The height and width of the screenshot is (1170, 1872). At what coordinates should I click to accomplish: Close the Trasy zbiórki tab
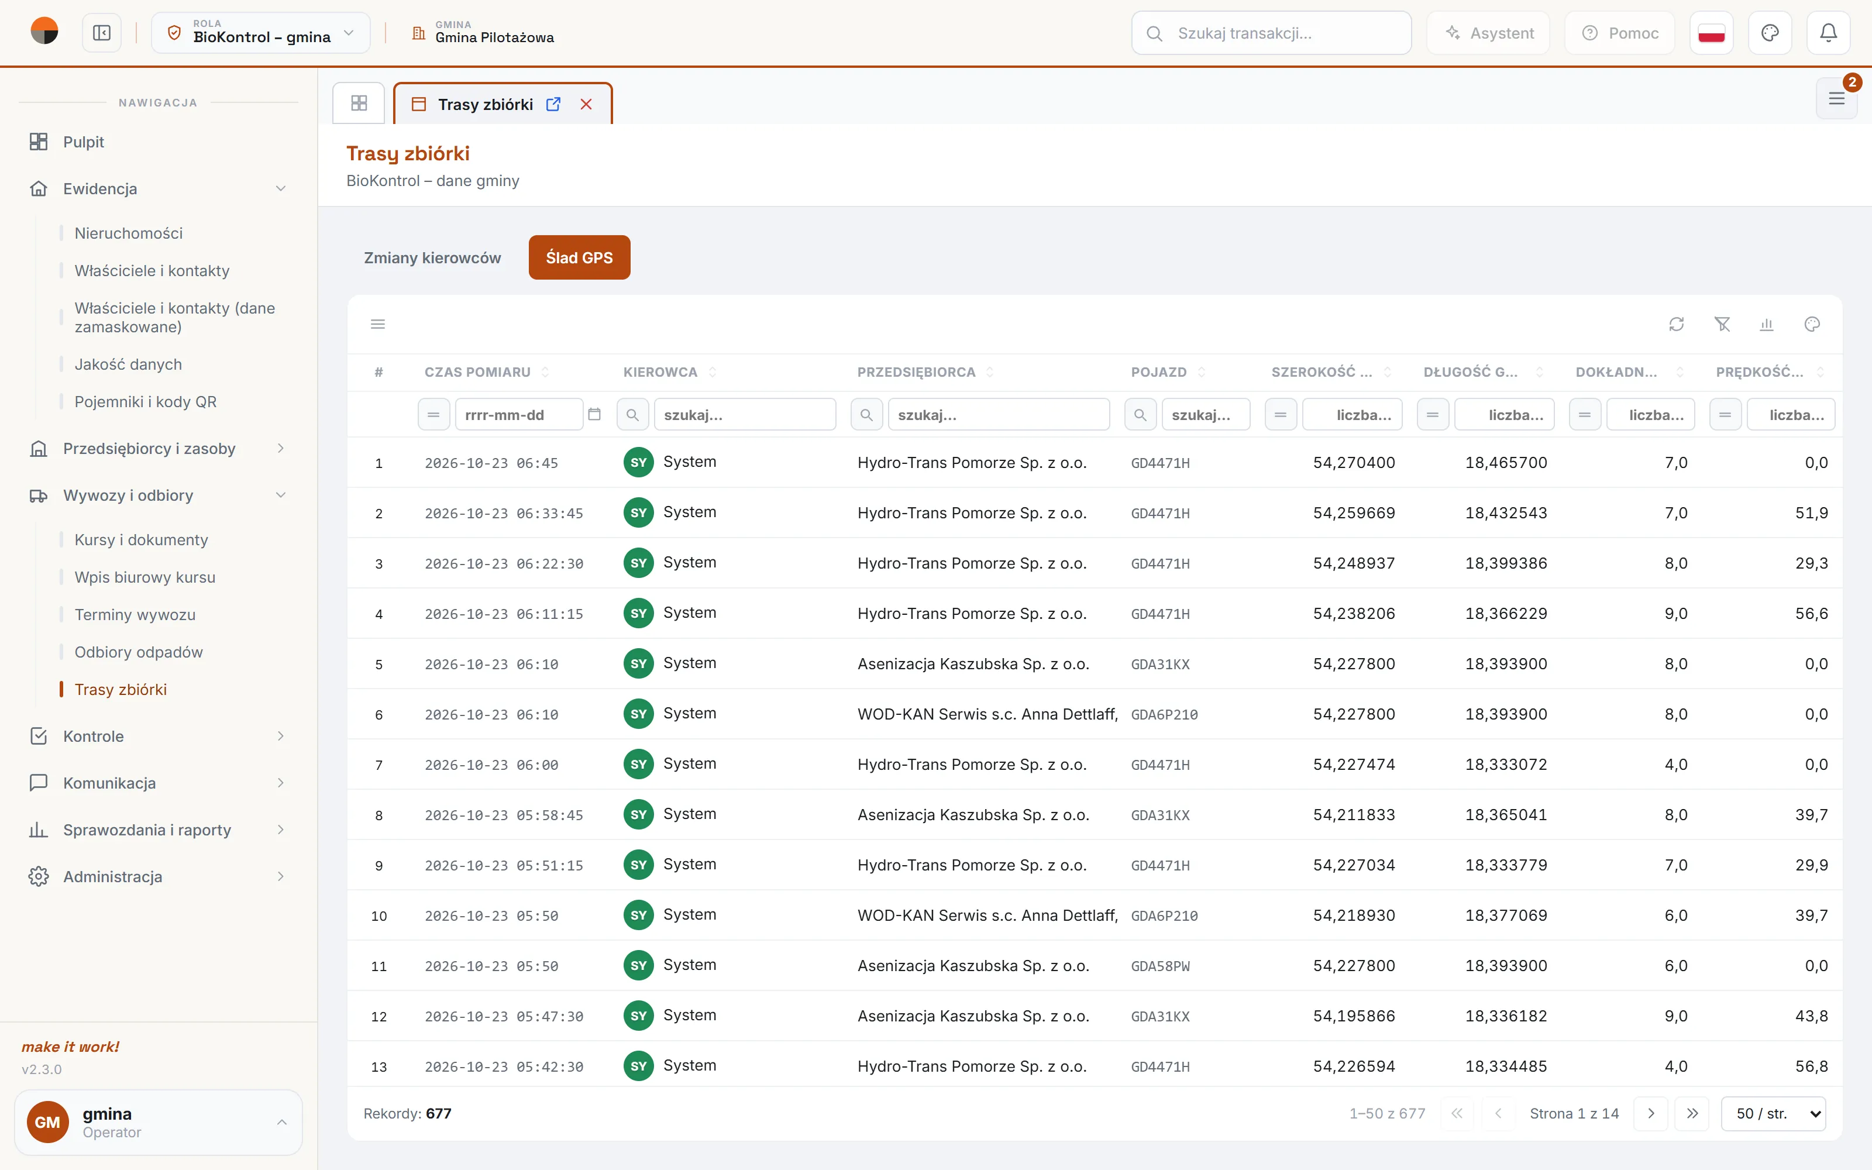point(586,105)
